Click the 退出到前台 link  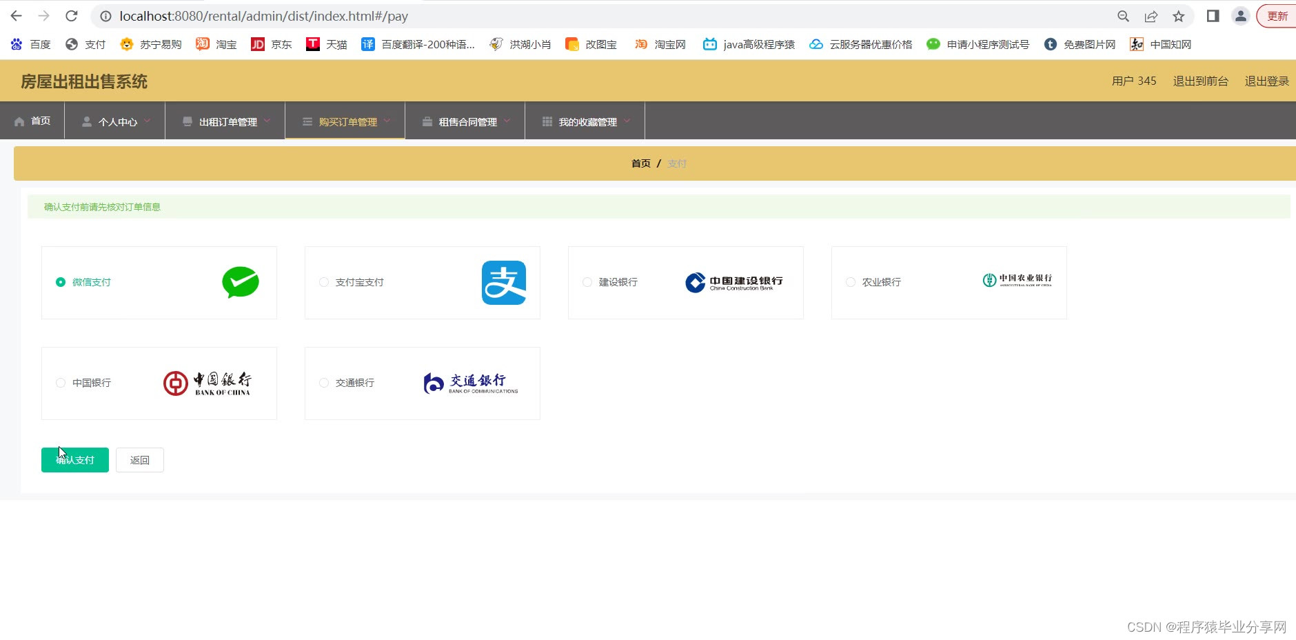(1201, 81)
